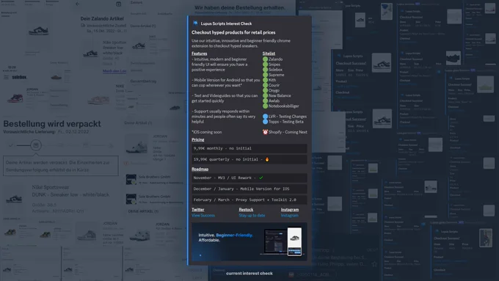
Task: Click the November MV3 / UI Rework row
Action: point(249,178)
